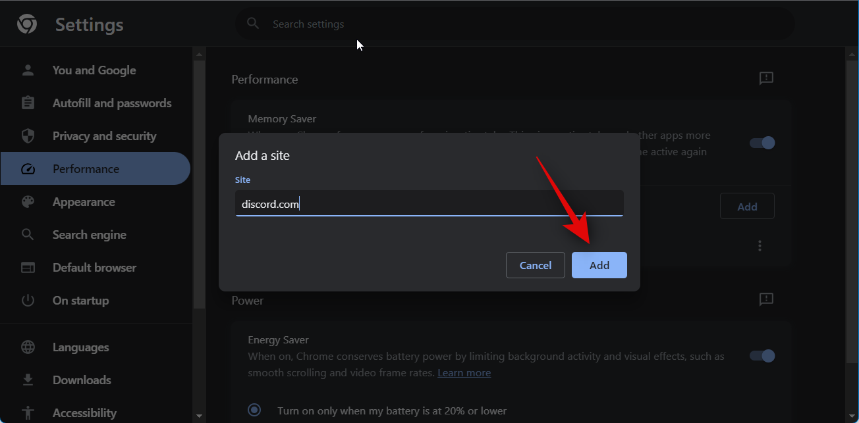This screenshot has width=859, height=423.
Task: Click the Default browser window icon
Action: tap(28, 268)
